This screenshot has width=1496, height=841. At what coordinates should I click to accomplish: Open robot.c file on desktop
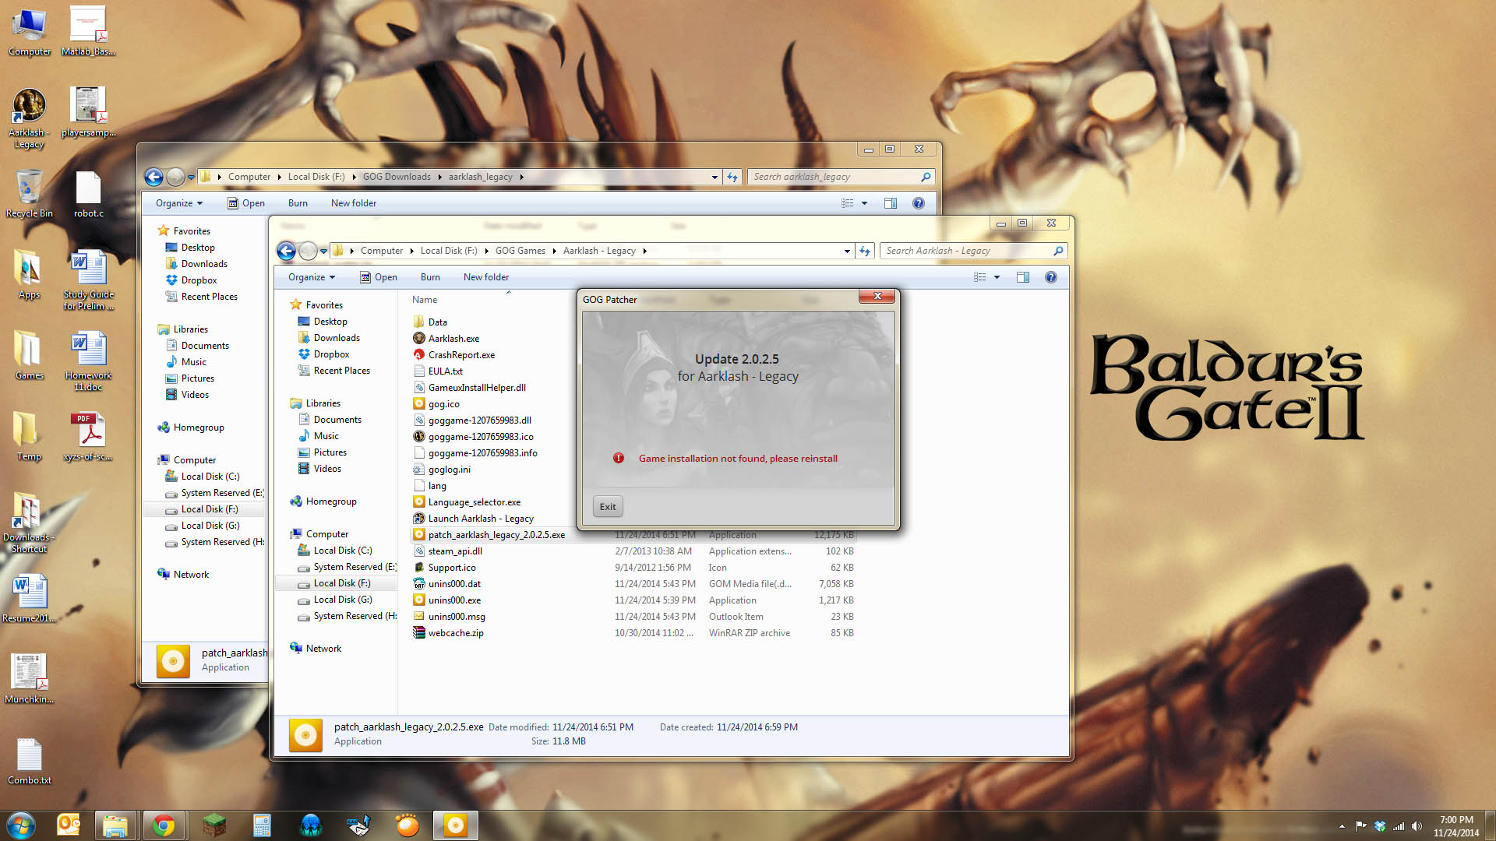click(88, 195)
